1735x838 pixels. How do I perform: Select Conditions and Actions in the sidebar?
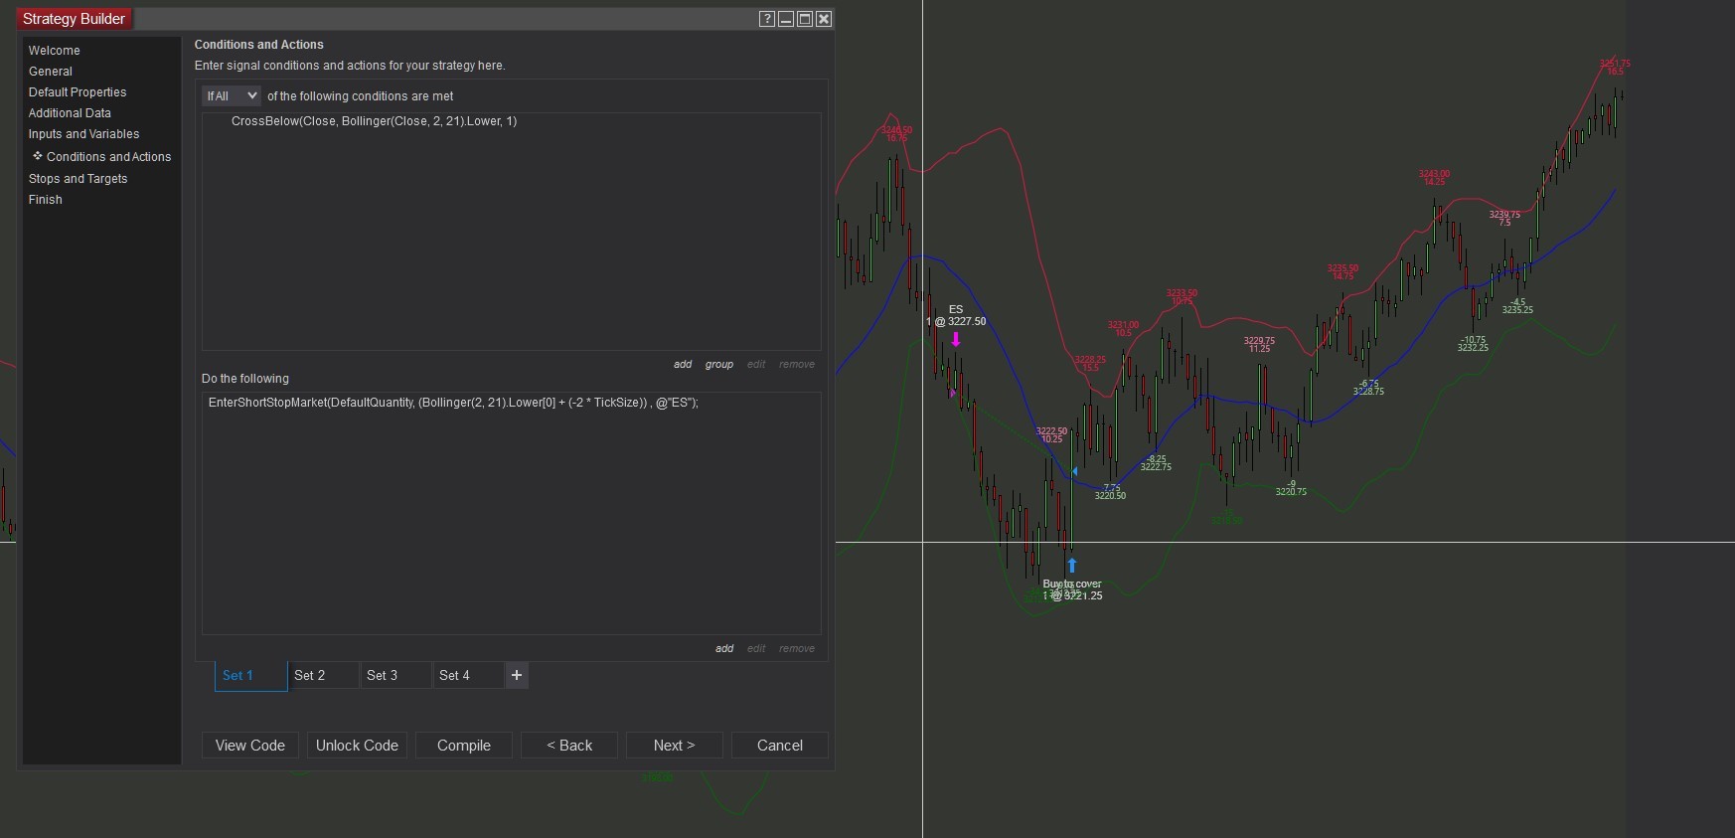click(108, 157)
